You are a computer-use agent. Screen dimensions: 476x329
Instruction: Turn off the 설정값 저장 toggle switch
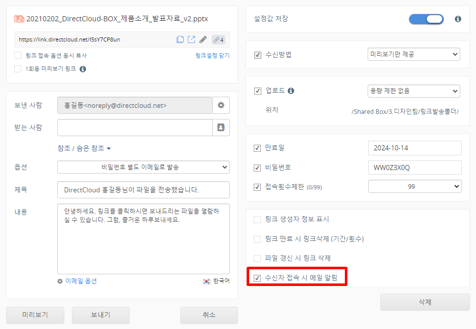click(426, 19)
